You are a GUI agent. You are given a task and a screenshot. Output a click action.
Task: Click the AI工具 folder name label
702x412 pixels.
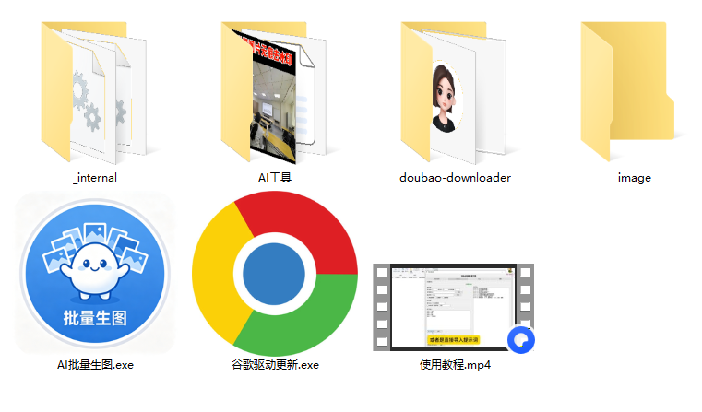point(275,178)
